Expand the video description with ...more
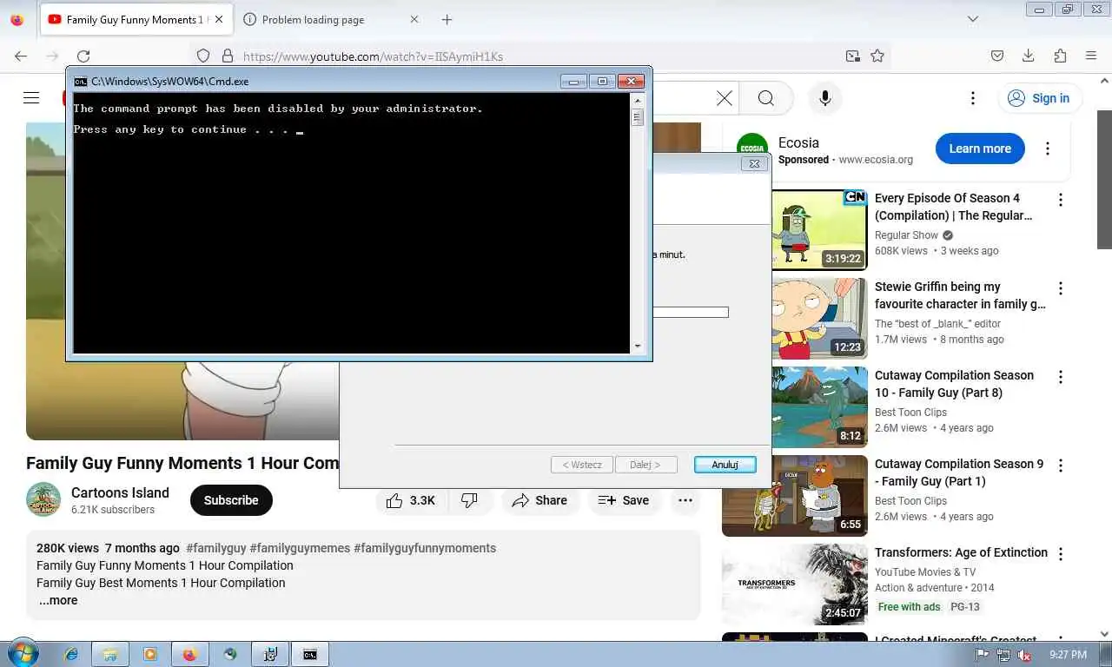This screenshot has width=1112, height=667. [x=58, y=600]
